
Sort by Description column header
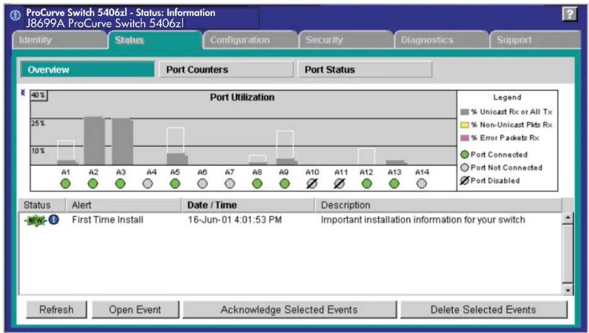pos(438,205)
